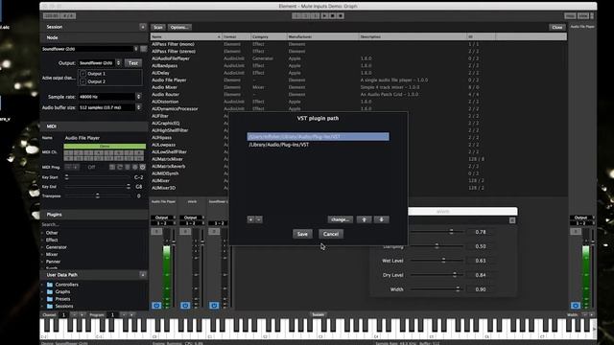
Task: Open the Sample rate dropdown
Action: (x=110, y=97)
